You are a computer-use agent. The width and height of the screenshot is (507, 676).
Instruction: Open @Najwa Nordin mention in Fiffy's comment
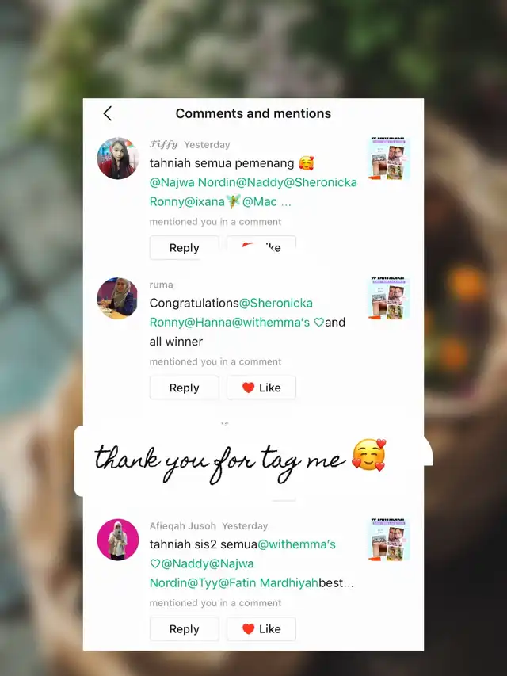click(193, 182)
